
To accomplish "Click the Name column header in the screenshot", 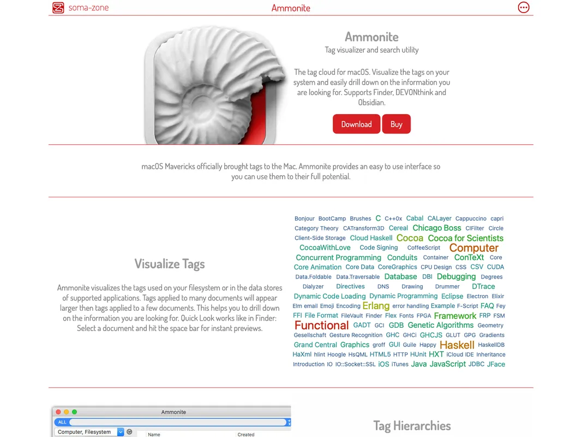I will point(153,434).
